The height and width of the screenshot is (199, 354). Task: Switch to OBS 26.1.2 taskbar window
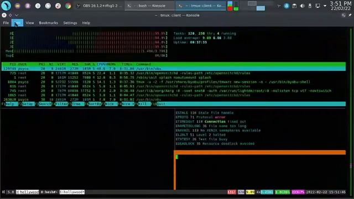99,6
